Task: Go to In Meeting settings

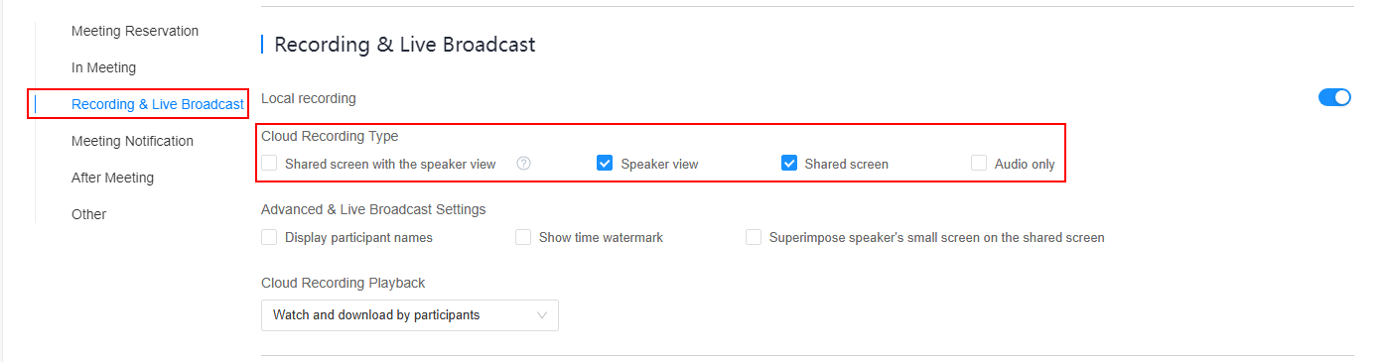Action: click(104, 67)
